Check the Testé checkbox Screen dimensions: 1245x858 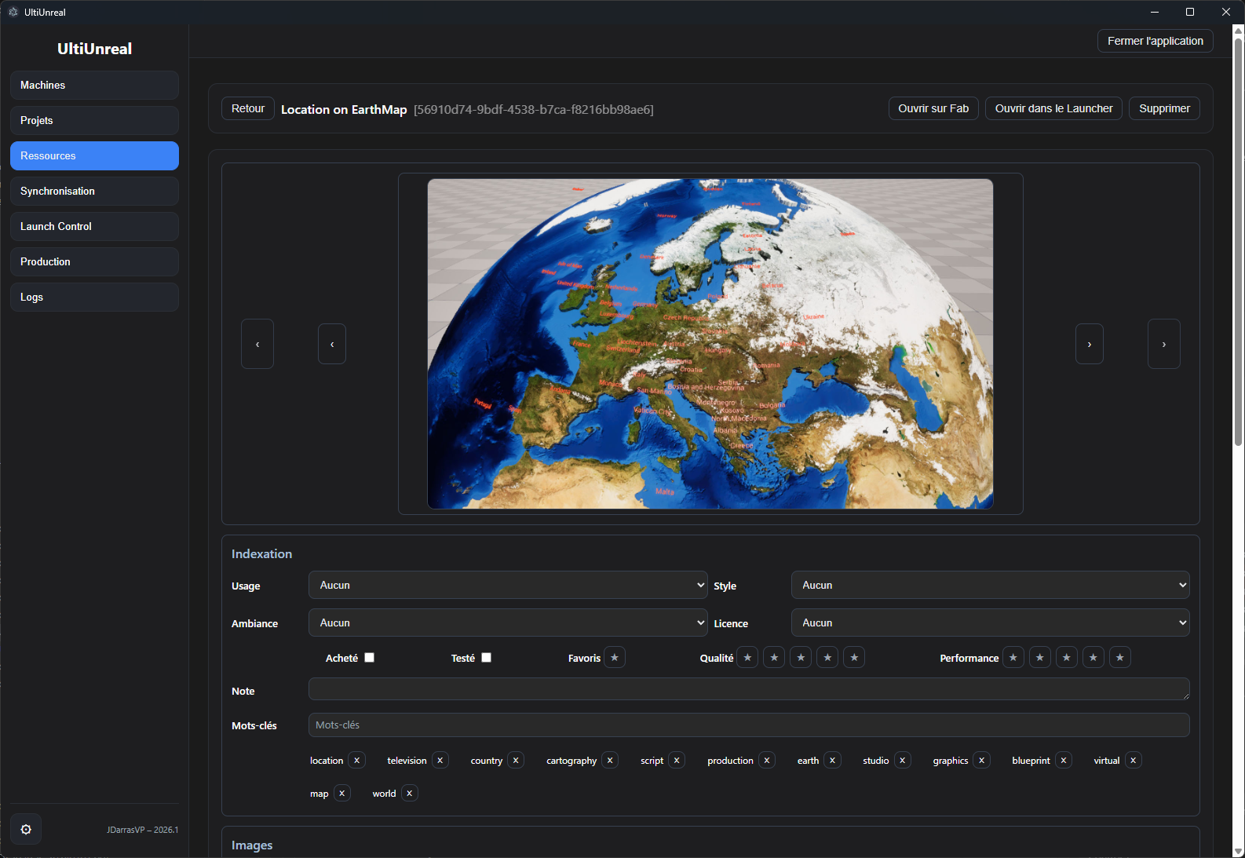487,658
